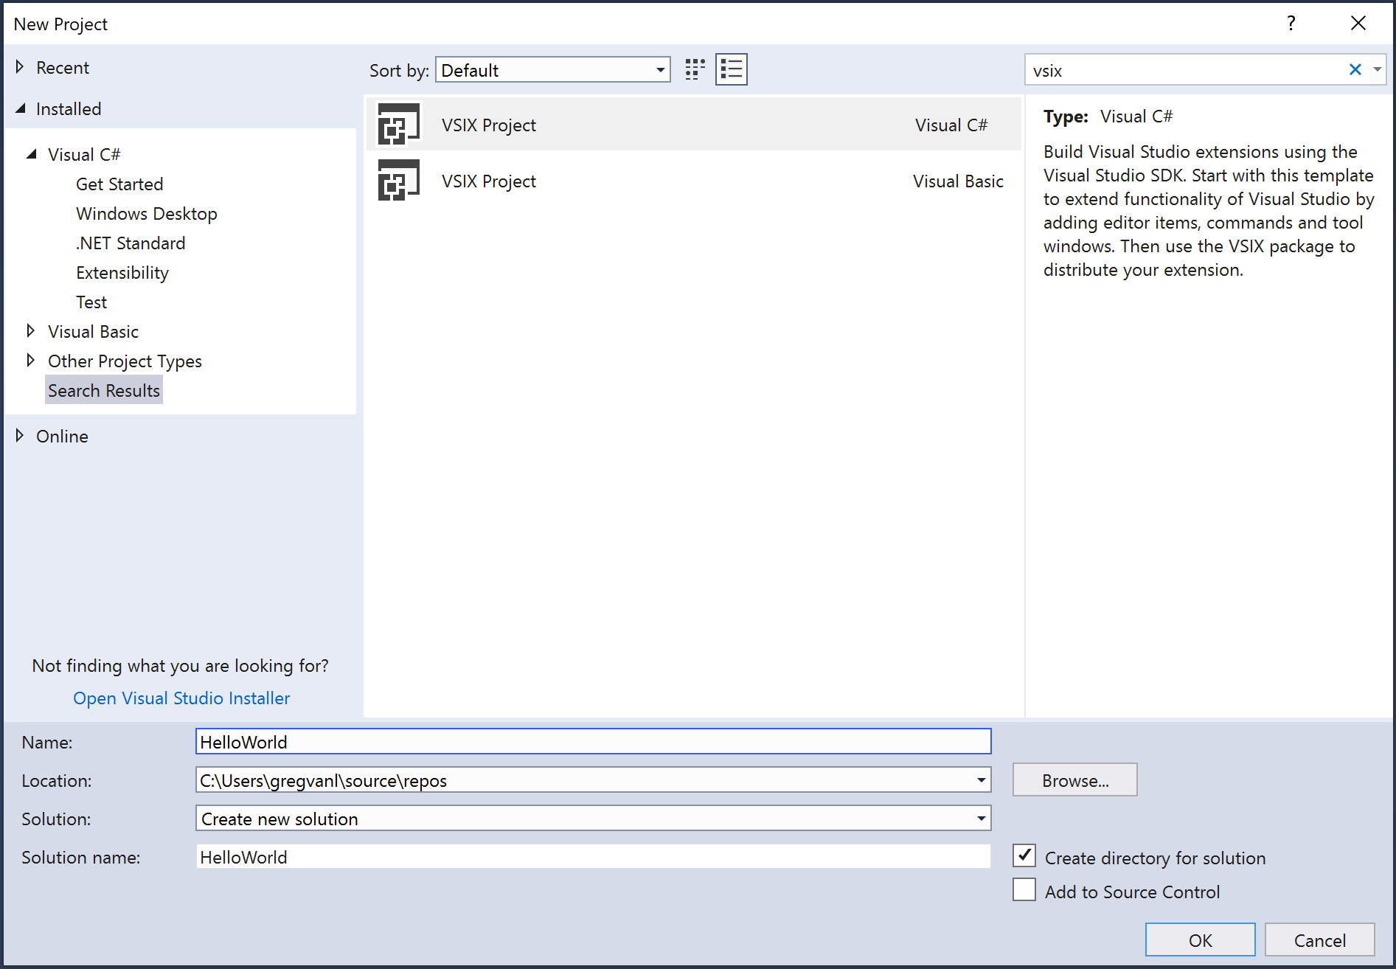The image size is (1396, 969).
Task: Click the Visual C# tree label
Action: [x=84, y=154]
